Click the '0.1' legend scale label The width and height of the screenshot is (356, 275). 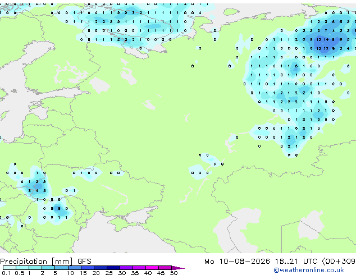tap(6, 273)
